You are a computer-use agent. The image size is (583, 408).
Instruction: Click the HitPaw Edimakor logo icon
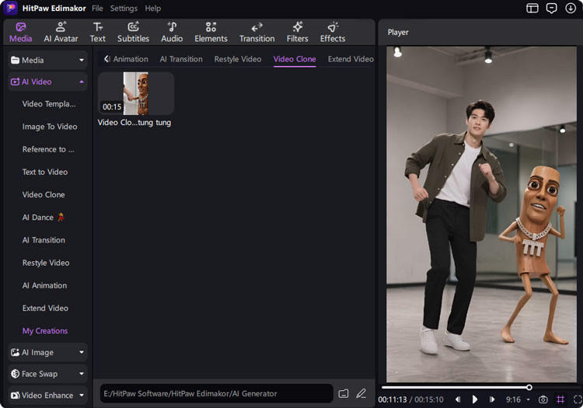pyautogui.click(x=10, y=8)
